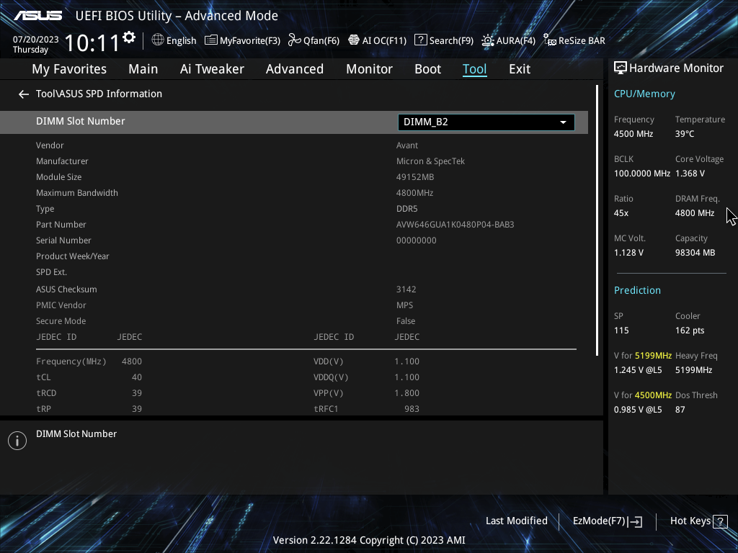
Task: Click the CPU/Memory heading
Action: point(644,94)
